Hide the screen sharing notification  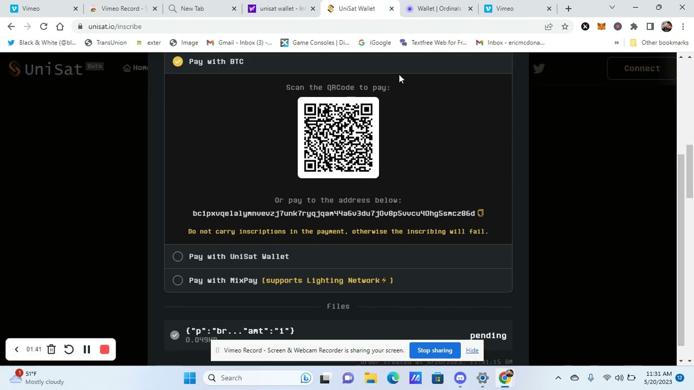pos(472,350)
